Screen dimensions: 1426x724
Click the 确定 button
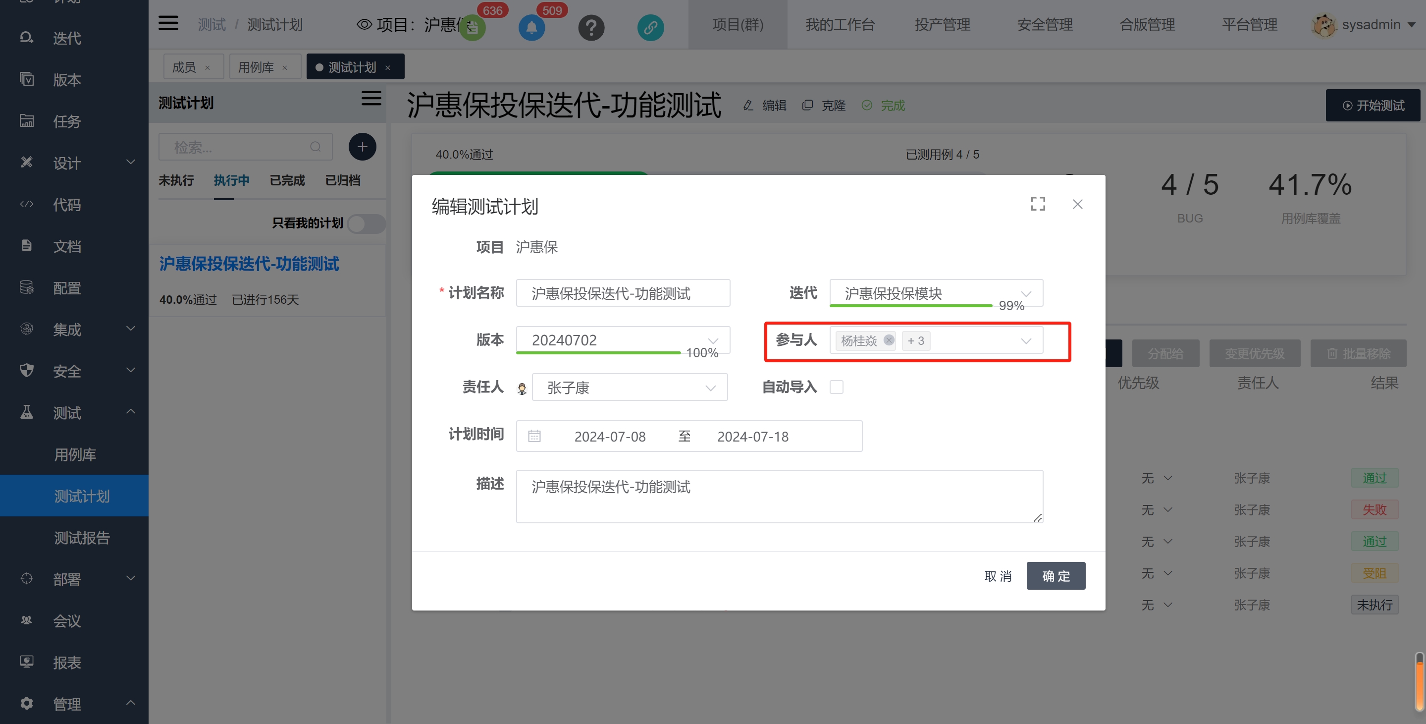tap(1055, 576)
